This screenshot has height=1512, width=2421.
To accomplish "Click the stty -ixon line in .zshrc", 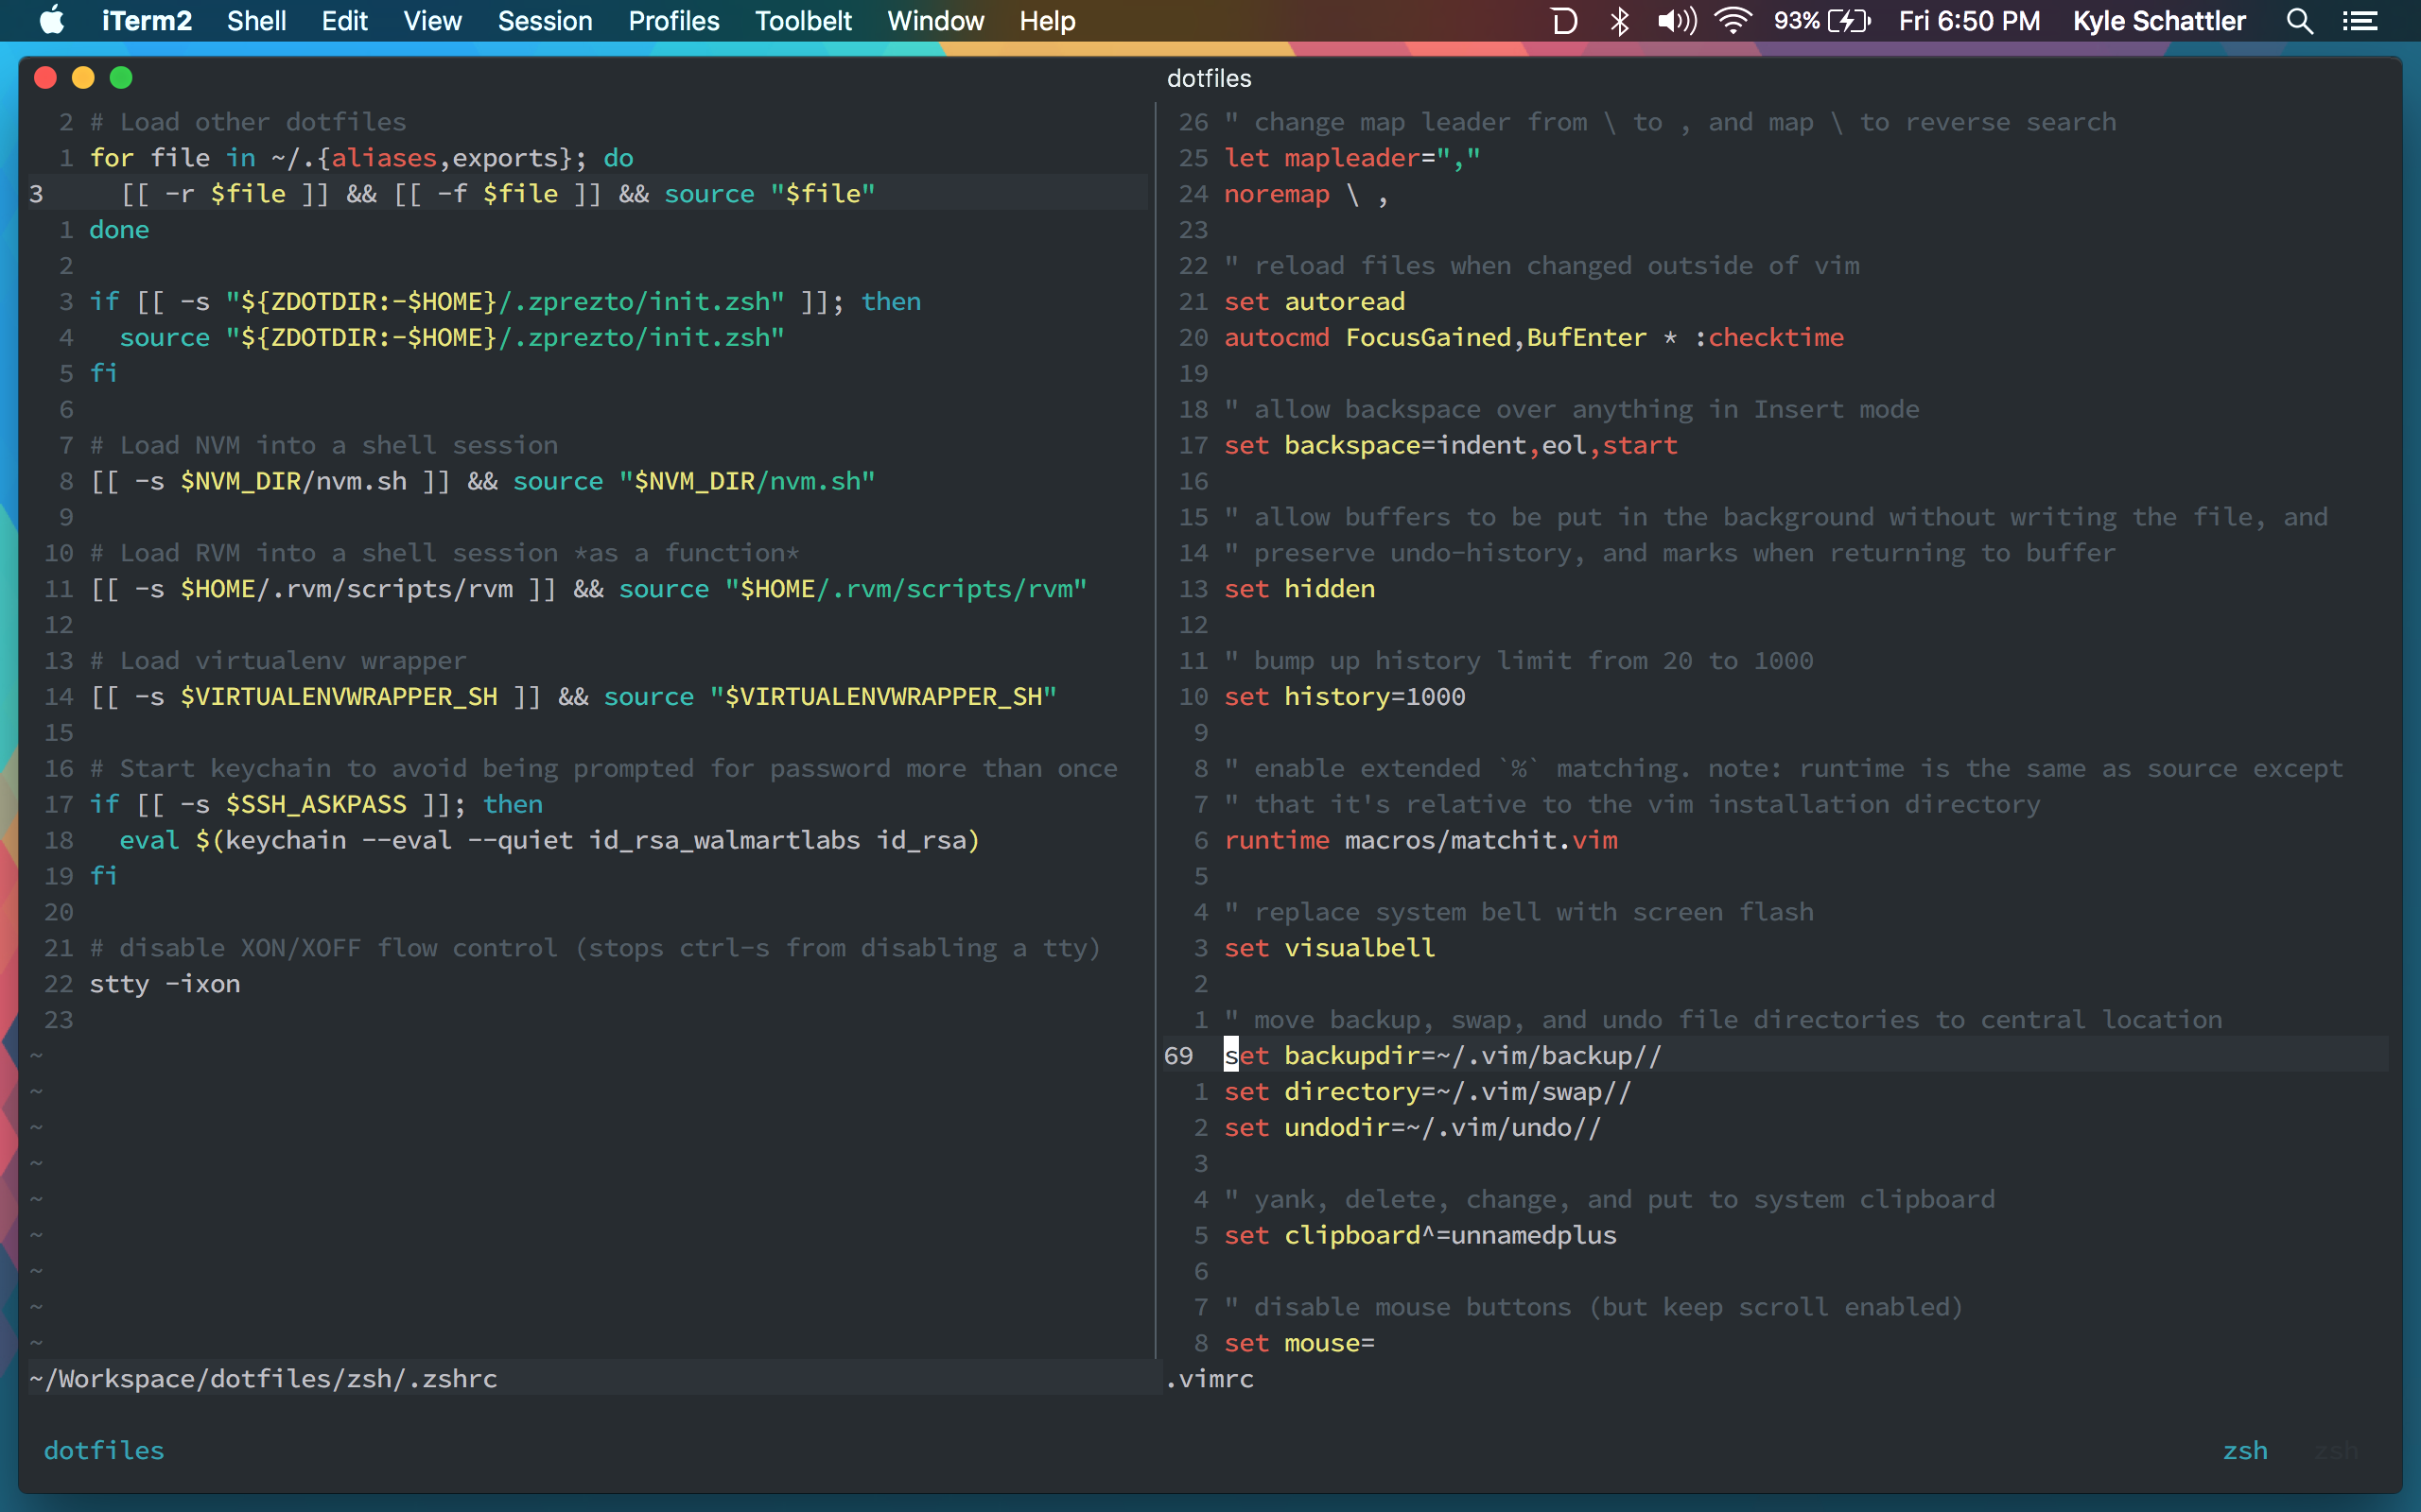I will [x=165, y=984].
